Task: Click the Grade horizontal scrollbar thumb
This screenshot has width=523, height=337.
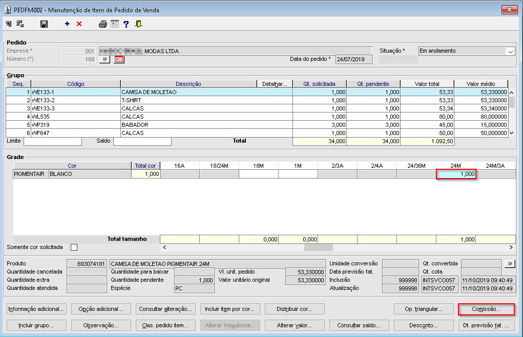Action: tap(318, 248)
